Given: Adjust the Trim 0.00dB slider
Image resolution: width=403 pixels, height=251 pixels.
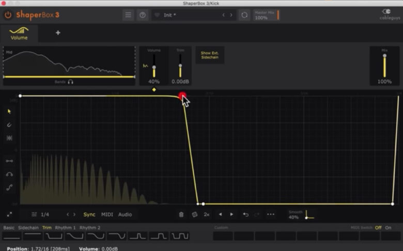Looking at the screenshot, I should [180, 66].
